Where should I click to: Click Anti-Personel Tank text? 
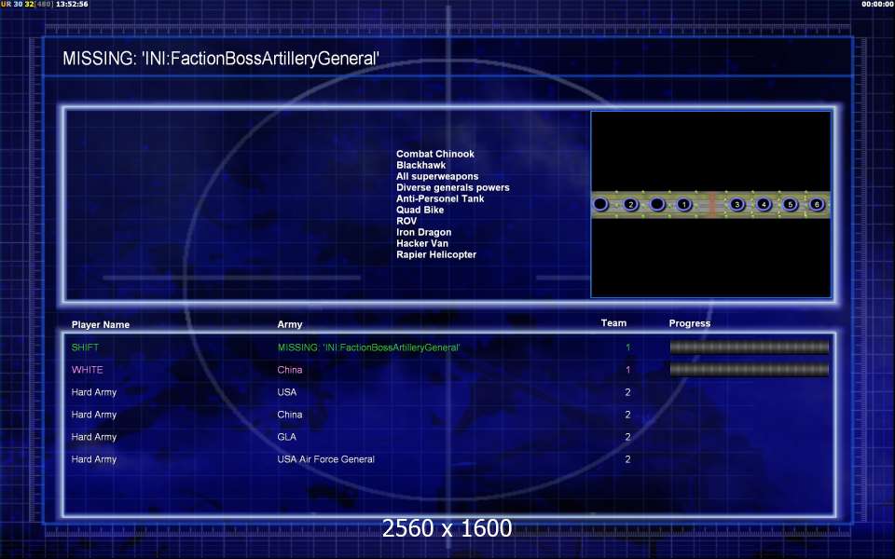pos(440,198)
